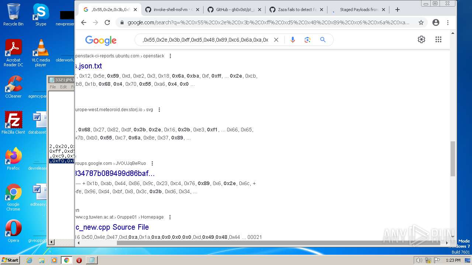Close the Google search results tab

135,10
